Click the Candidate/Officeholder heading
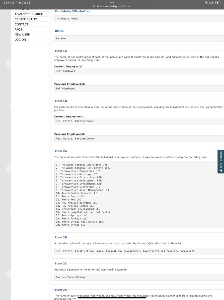The height and width of the screenshot is (300, 224). pyautogui.click(x=73, y=11)
